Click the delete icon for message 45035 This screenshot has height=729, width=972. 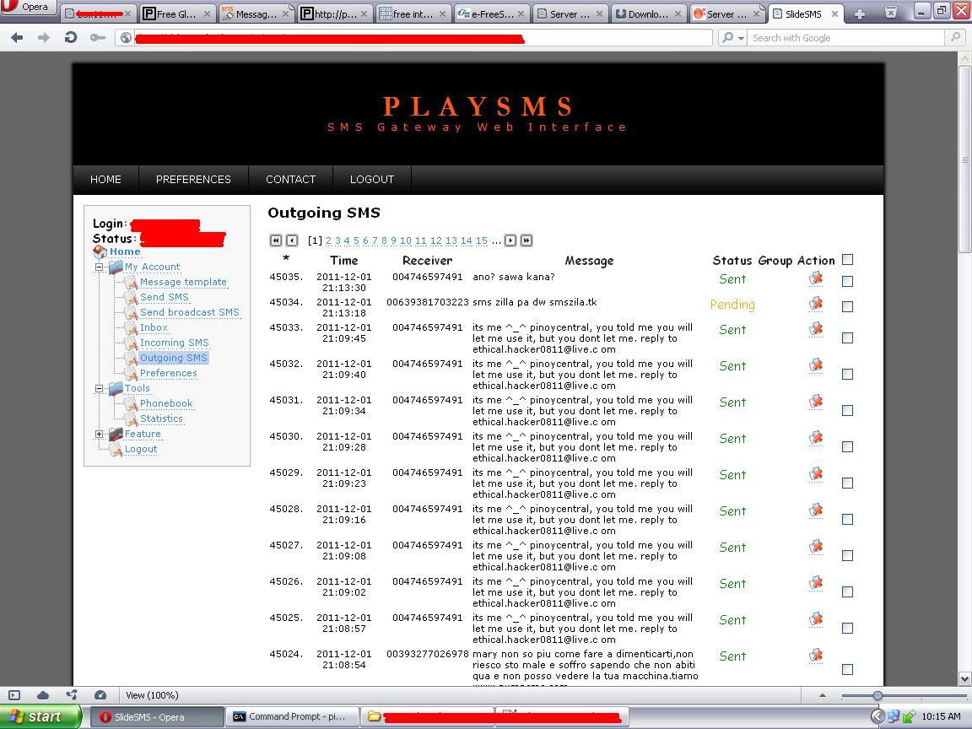(815, 278)
